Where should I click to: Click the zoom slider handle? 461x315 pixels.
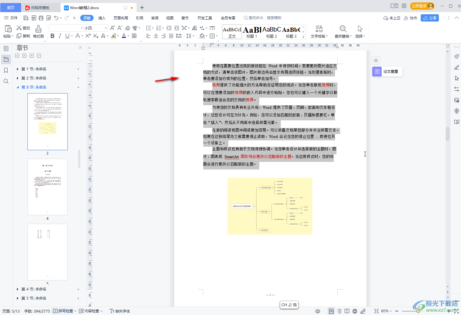(418, 311)
